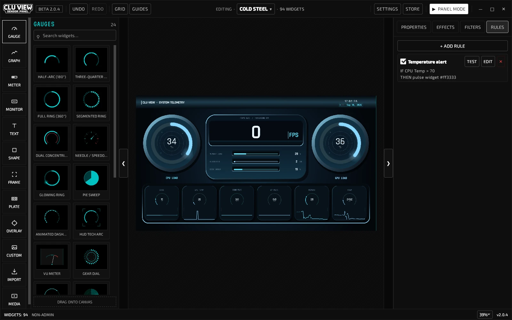The height and width of the screenshot is (320, 512).
Task: Select the HUD Tech Arc gauge
Action: click(91, 221)
